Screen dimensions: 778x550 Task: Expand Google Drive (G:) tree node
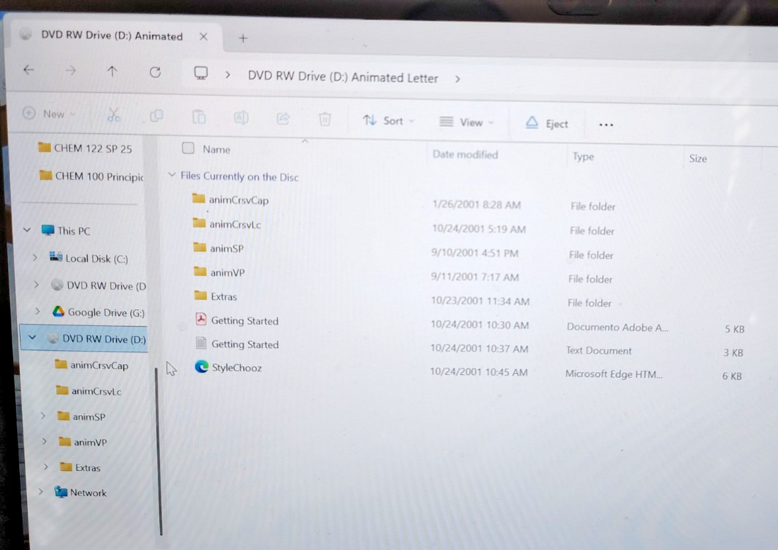point(37,311)
